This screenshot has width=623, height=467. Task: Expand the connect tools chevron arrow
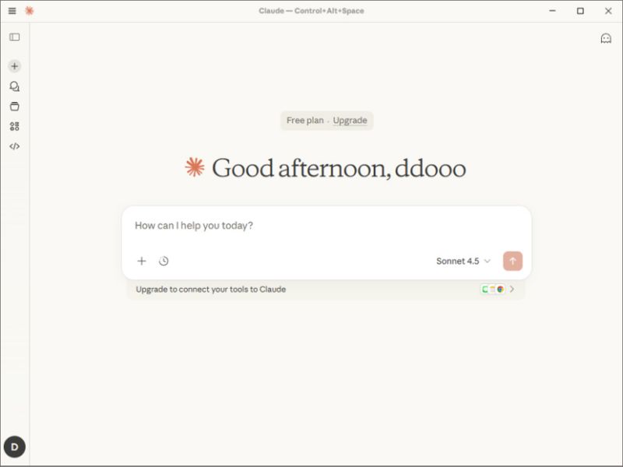[512, 290]
